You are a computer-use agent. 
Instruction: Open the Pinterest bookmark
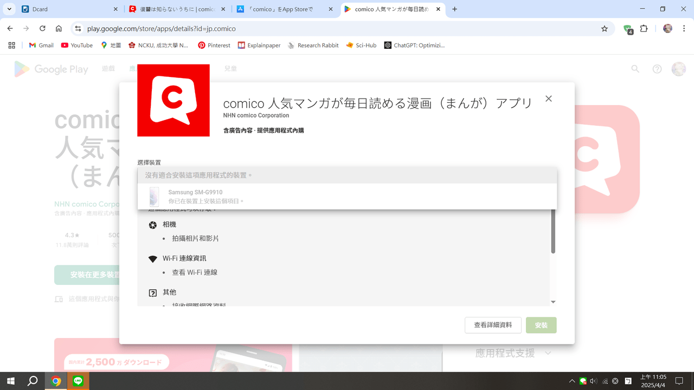pyautogui.click(x=214, y=45)
